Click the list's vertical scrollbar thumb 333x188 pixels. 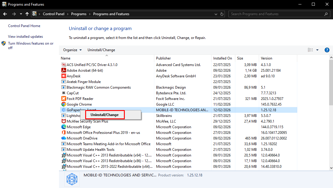coord(331,82)
